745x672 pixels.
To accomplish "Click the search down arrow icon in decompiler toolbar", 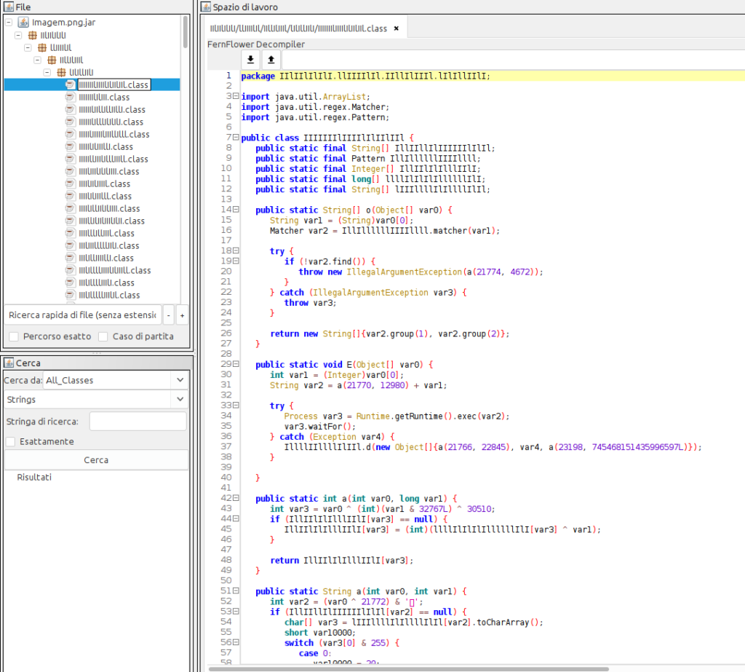I will click(x=250, y=60).
